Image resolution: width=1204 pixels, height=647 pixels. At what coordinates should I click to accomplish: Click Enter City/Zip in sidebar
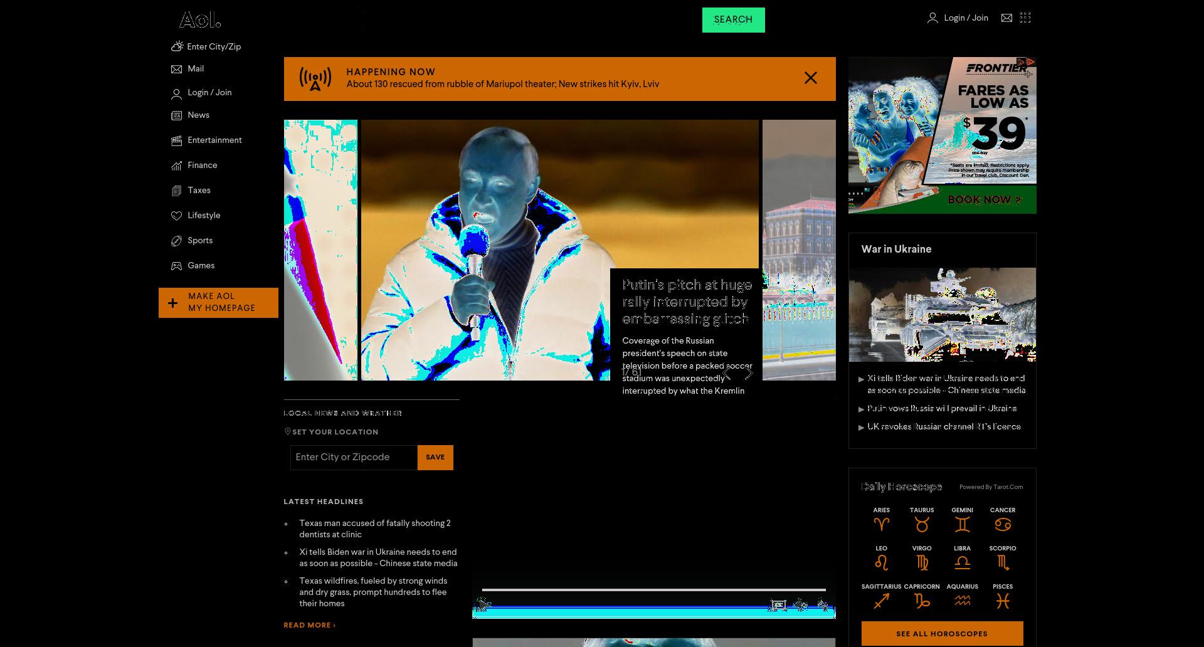214,46
